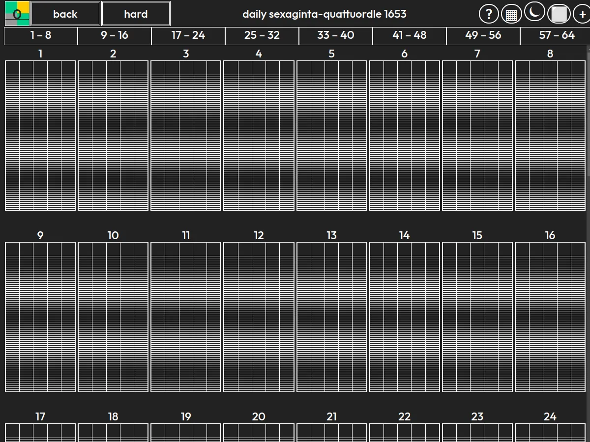Jump to boards 41 – 48 tab
590x442 pixels.
point(410,35)
